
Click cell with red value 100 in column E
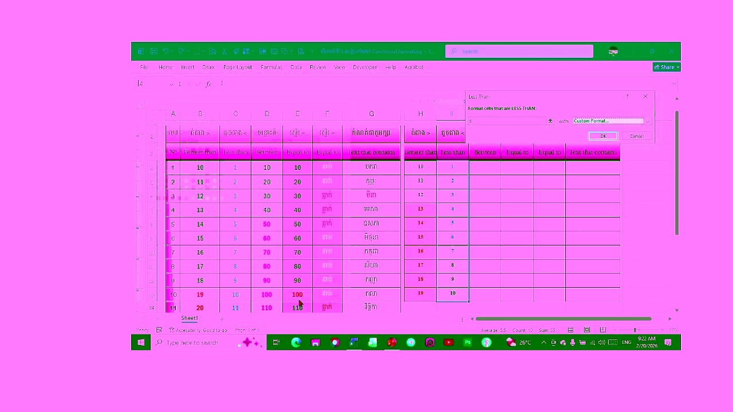[x=297, y=295]
